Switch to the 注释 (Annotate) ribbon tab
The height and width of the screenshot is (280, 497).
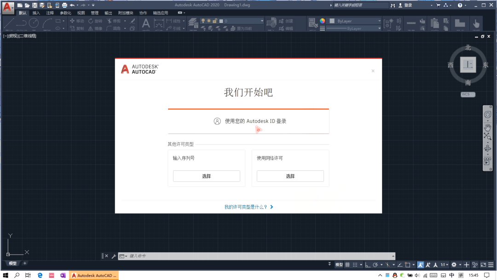[x=50, y=13]
